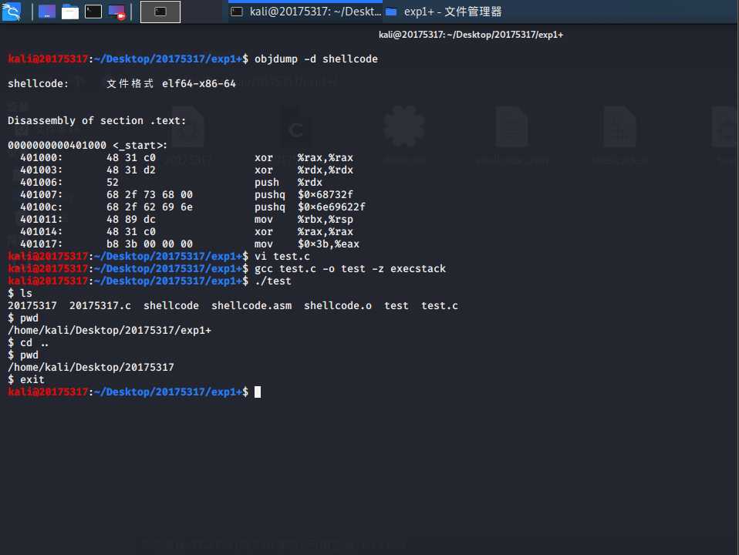Click 'shellcode.asm' in ls output
Viewport: 739px width, 555px height.
pyautogui.click(x=251, y=306)
